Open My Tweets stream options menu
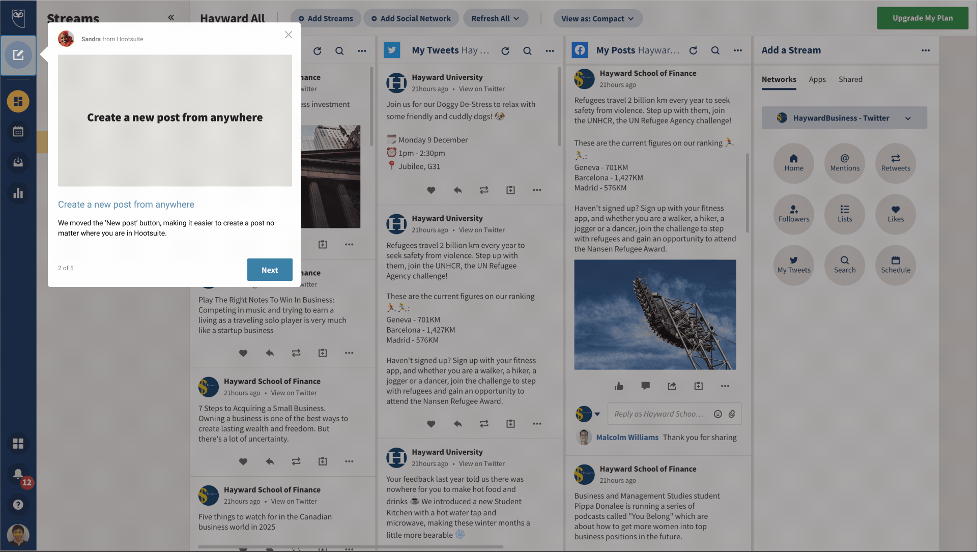This screenshot has height=552, width=977. [550, 51]
